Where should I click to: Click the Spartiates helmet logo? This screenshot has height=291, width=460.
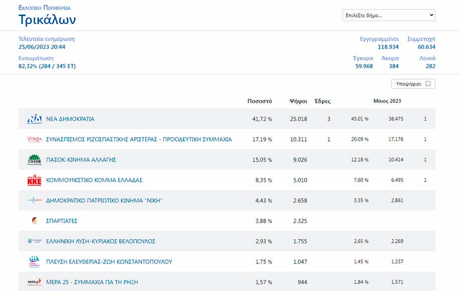[x=34, y=221]
